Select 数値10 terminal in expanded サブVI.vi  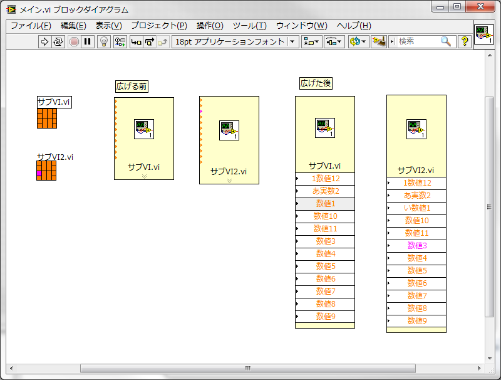coord(325,216)
